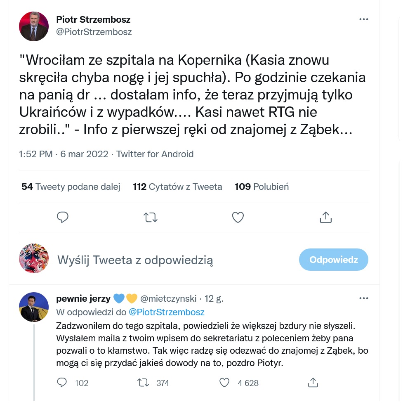Open more options menu on Piotr Strzembosz's tweet
Image resolution: width=403 pixels, height=409 pixels.
tap(363, 19)
